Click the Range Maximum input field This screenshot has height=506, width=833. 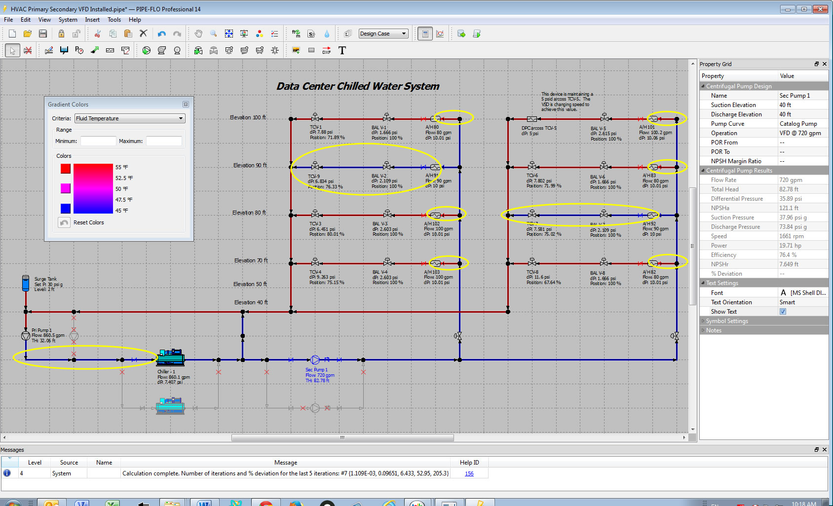tap(164, 141)
